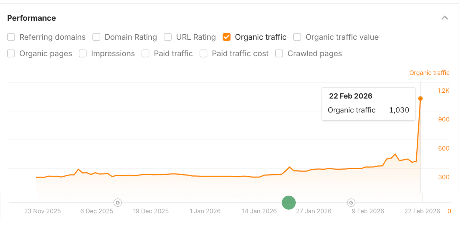Screen dimensions: 459x229
Task: Click the Performance panel heading
Action: (x=32, y=18)
